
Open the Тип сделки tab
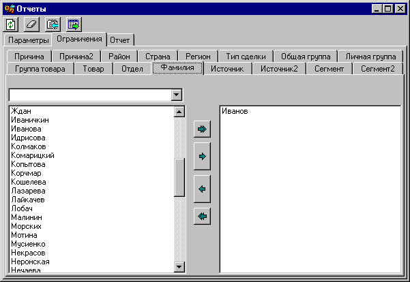246,57
